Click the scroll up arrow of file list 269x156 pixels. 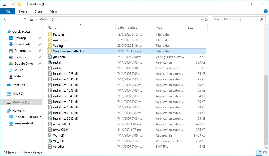(x=266, y=27)
